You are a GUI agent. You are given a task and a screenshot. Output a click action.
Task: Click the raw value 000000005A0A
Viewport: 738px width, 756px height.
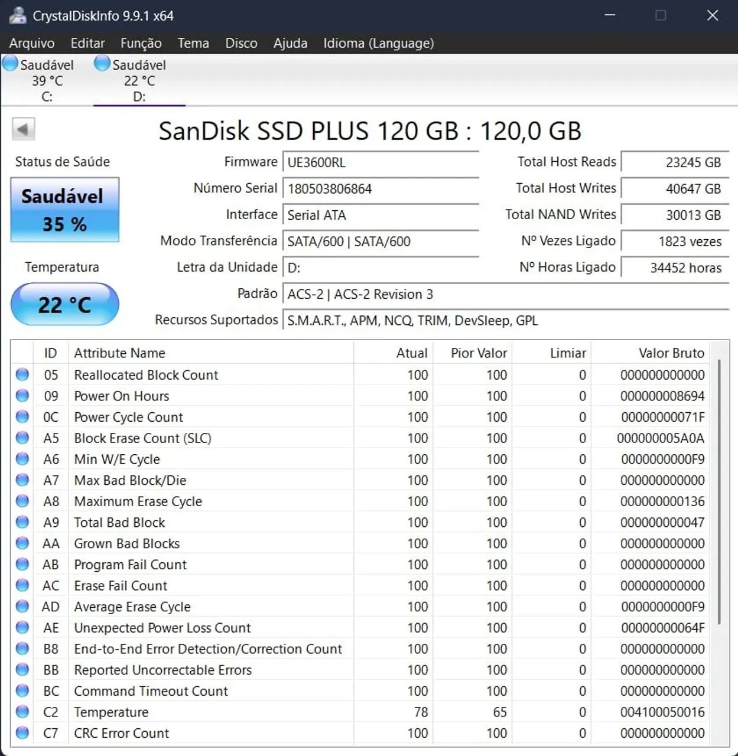click(661, 438)
